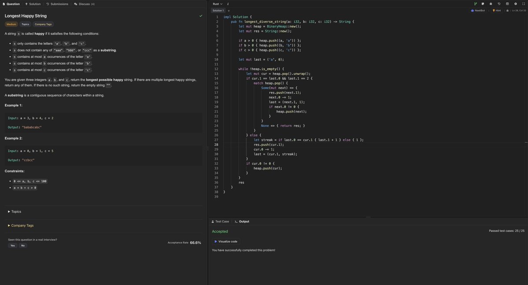The width and height of the screenshot is (528, 285).
Task: Click the debug bug icon in editor toolbar
Action: [491, 4]
